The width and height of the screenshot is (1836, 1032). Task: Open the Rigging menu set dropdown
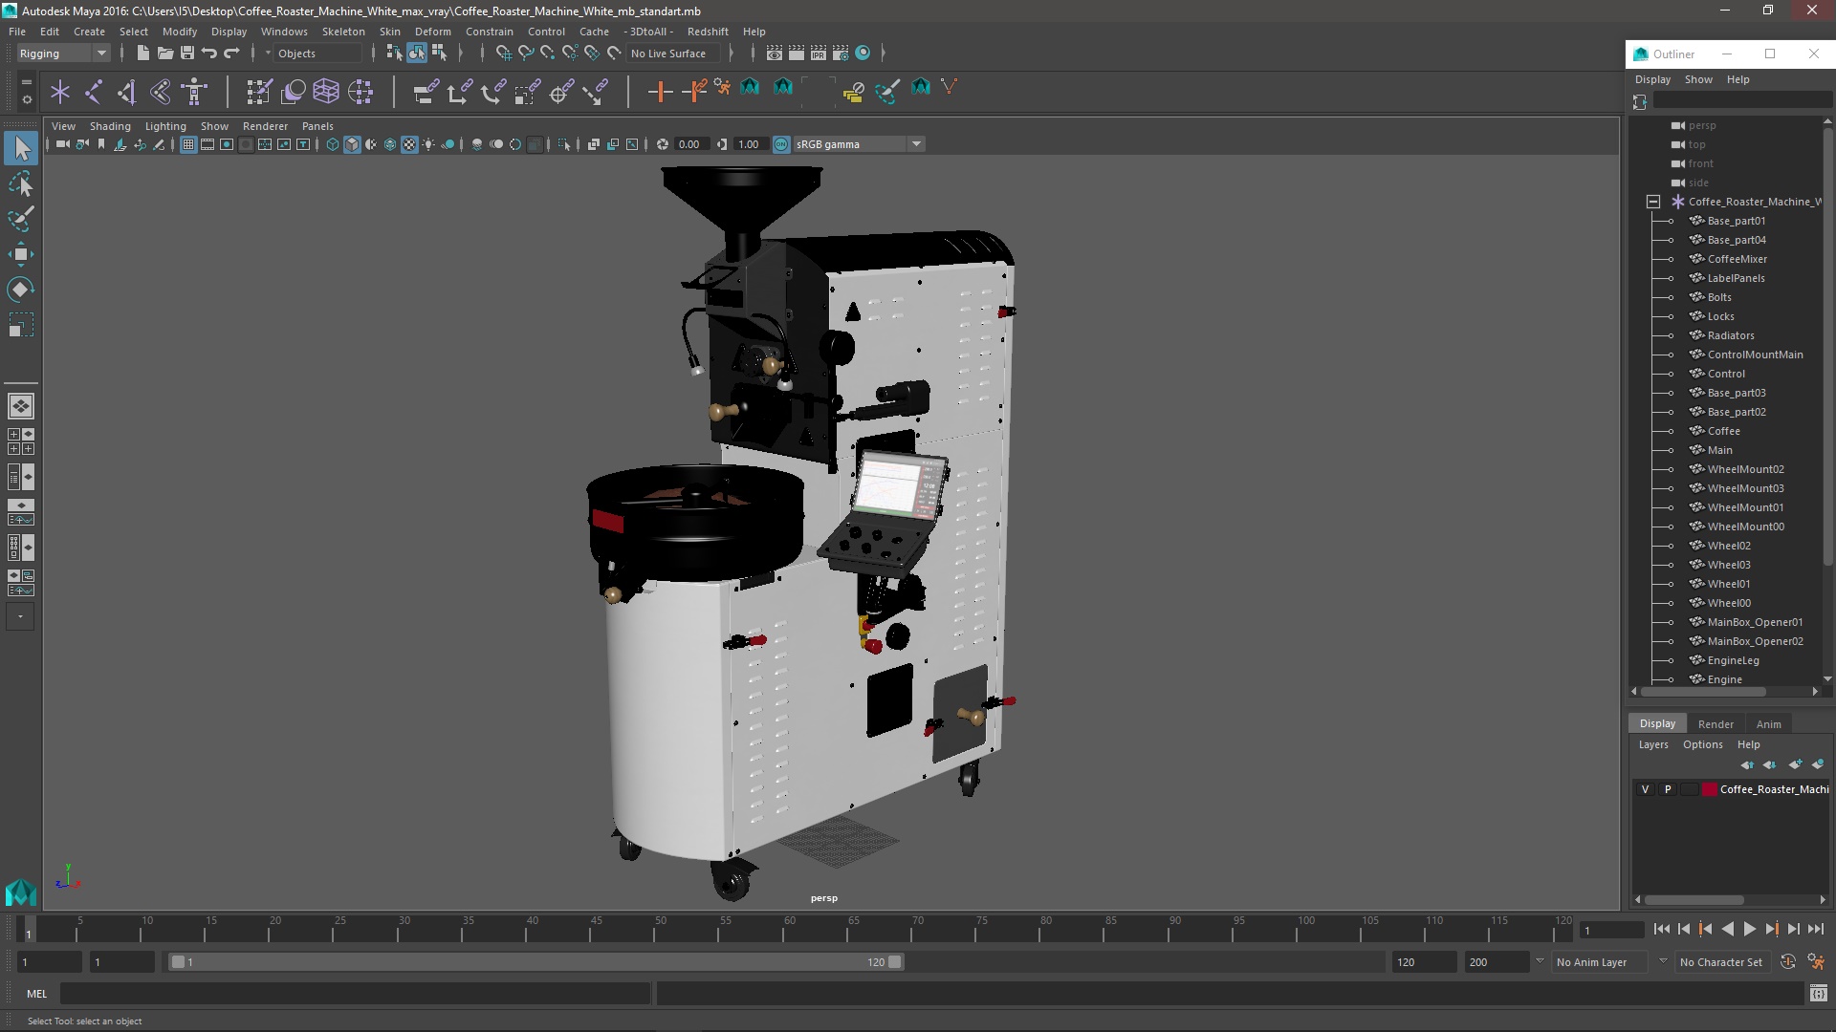click(x=63, y=54)
